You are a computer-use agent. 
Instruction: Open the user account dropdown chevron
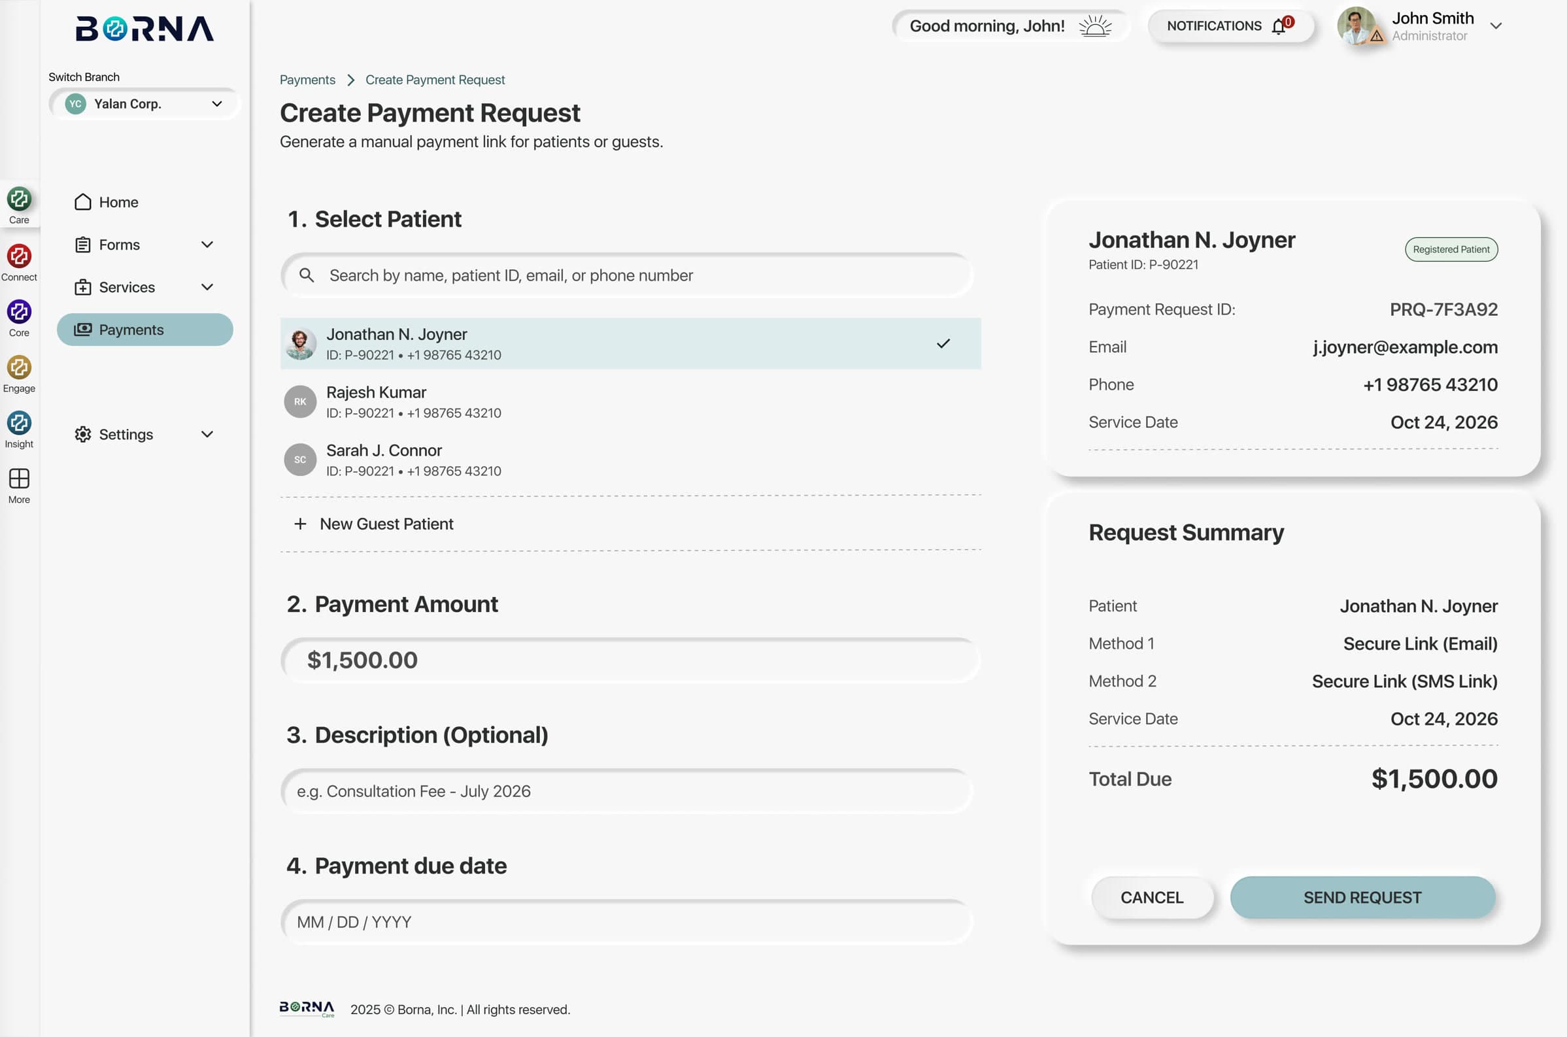(x=1496, y=25)
